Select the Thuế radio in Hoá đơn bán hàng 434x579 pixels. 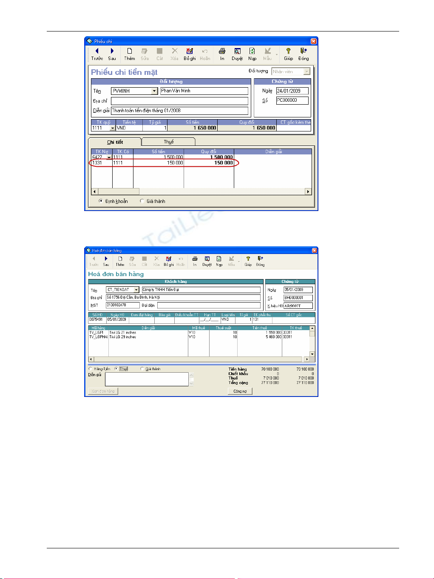pyautogui.click(x=116, y=369)
